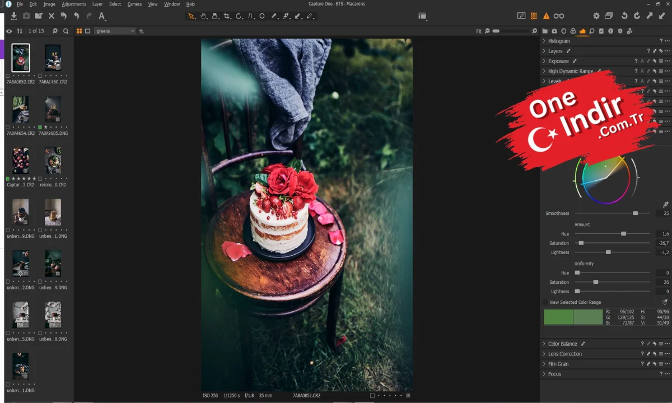Select the Keystone cursor tool
The image size is (672, 403).
click(251, 16)
